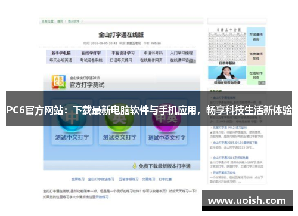Open sidebar article 金山打字通2011正式版免费
298x216 pixels.
pos(231,158)
